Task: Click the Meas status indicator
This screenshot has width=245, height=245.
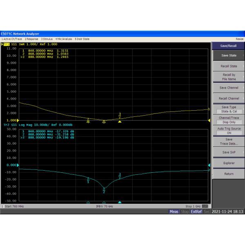Action: [174, 212]
